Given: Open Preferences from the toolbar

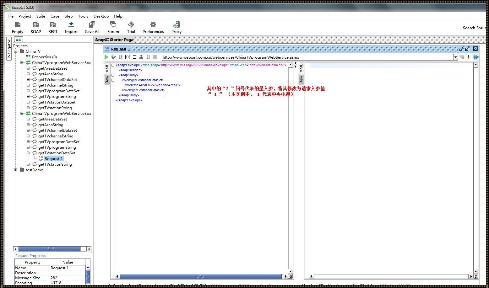Looking at the screenshot, I should pyautogui.click(x=153, y=27).
